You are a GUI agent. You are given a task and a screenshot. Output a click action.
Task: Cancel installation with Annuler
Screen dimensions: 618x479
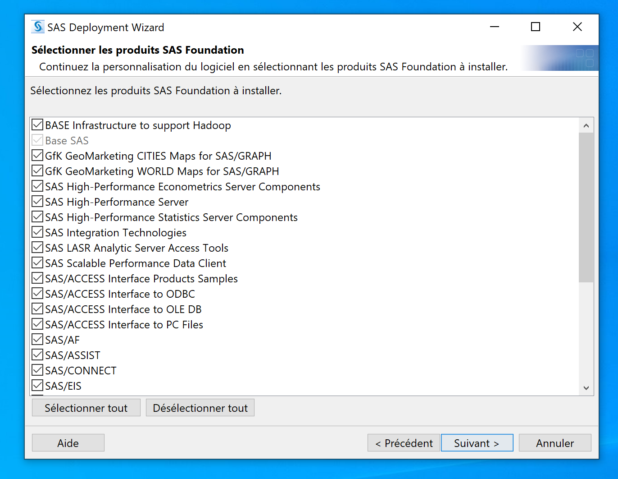pyautogui.click(x=554, y=443)
